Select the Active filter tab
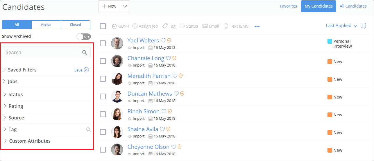The image size is (374, 161). pyautogui.click(x=46, y=25)
